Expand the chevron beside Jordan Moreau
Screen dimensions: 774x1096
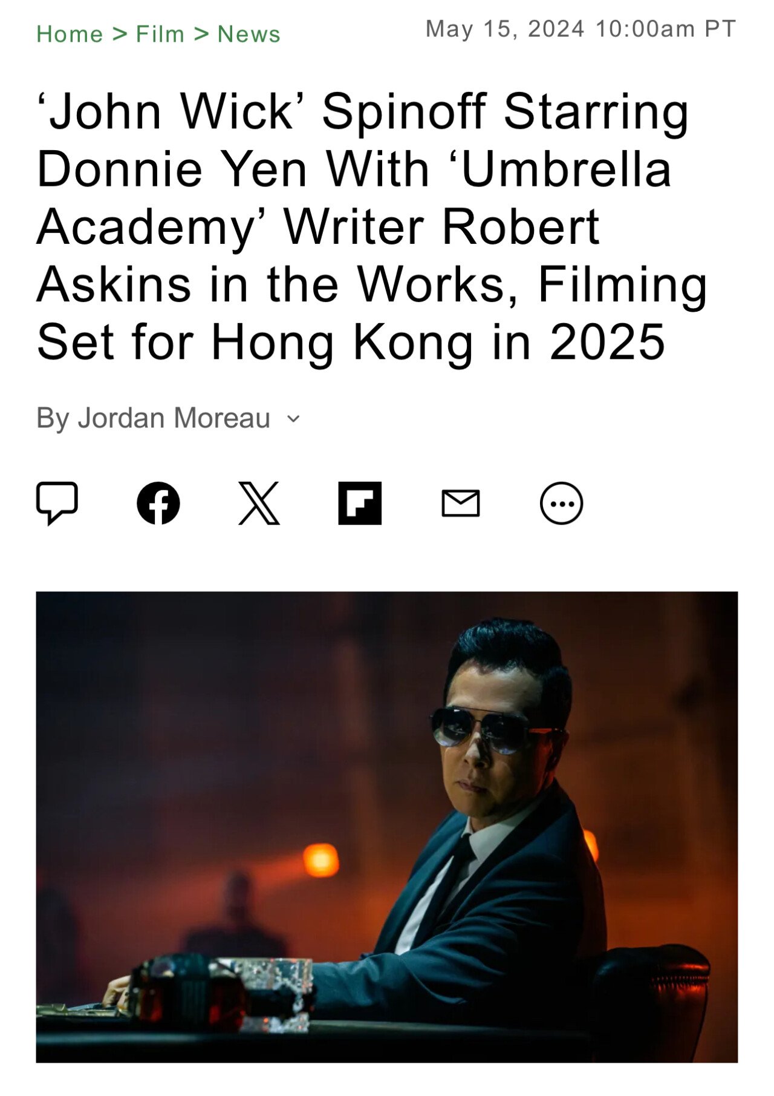[x=293, y=419]
